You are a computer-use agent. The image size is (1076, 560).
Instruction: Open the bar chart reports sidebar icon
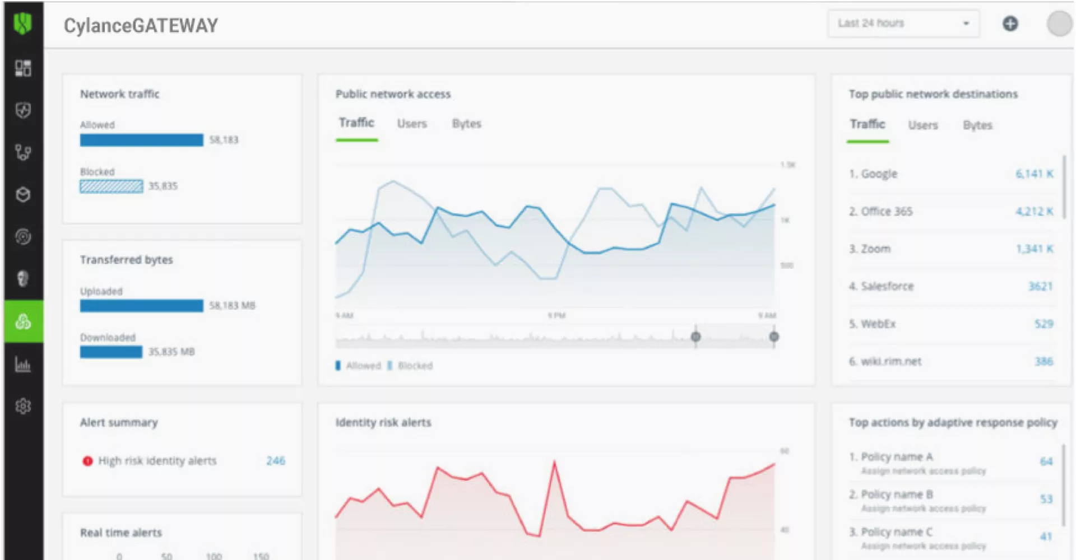23,365
